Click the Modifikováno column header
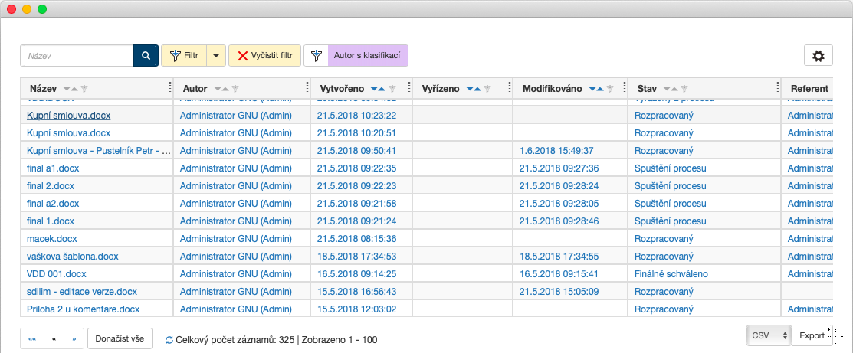The height and width of the screenshot is (353, 853). pos(552,89)
